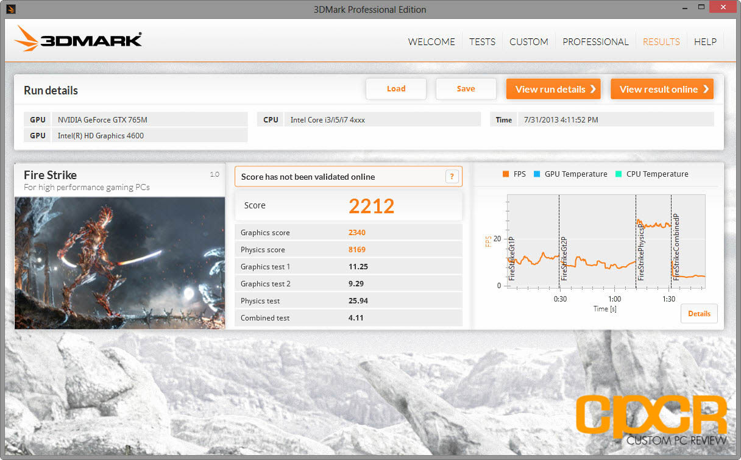Viewport: 741px width, 460px height.
Task: Click the GPU Temperature legend blue swatch
Action: [x=537, y=174]
